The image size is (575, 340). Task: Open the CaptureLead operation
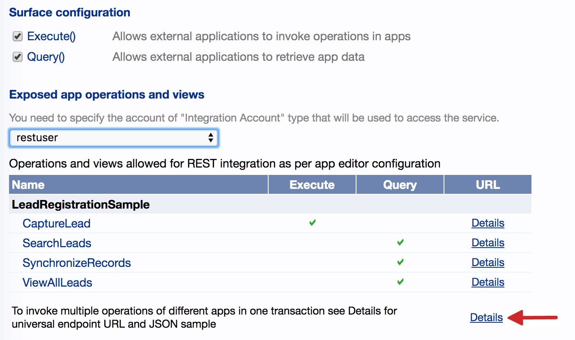(56, 223)
